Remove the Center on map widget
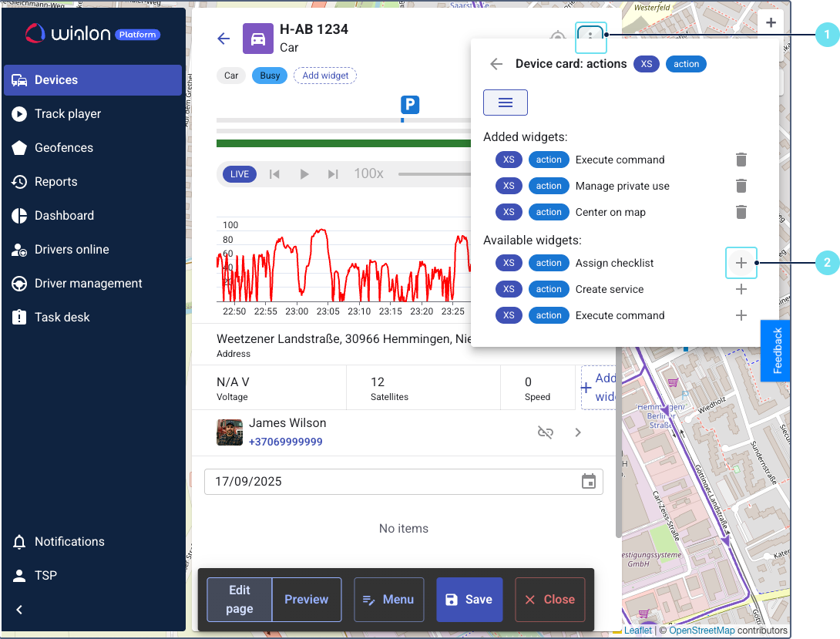 pos(741,212)
